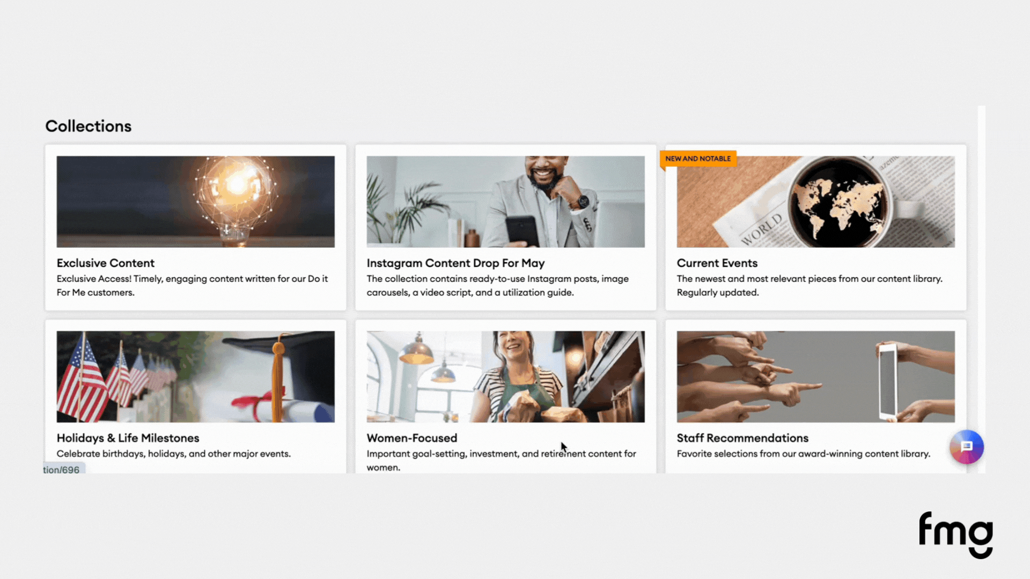Click the Current Events description text
The image size is (1030, 579).
(x=810, y=286)
